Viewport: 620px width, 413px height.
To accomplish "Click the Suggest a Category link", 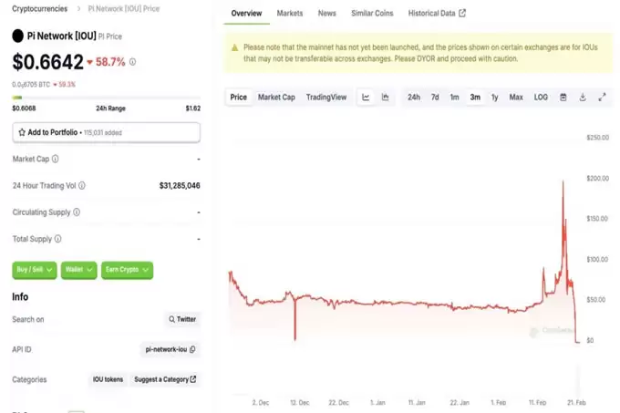I will tap(165, 379).
